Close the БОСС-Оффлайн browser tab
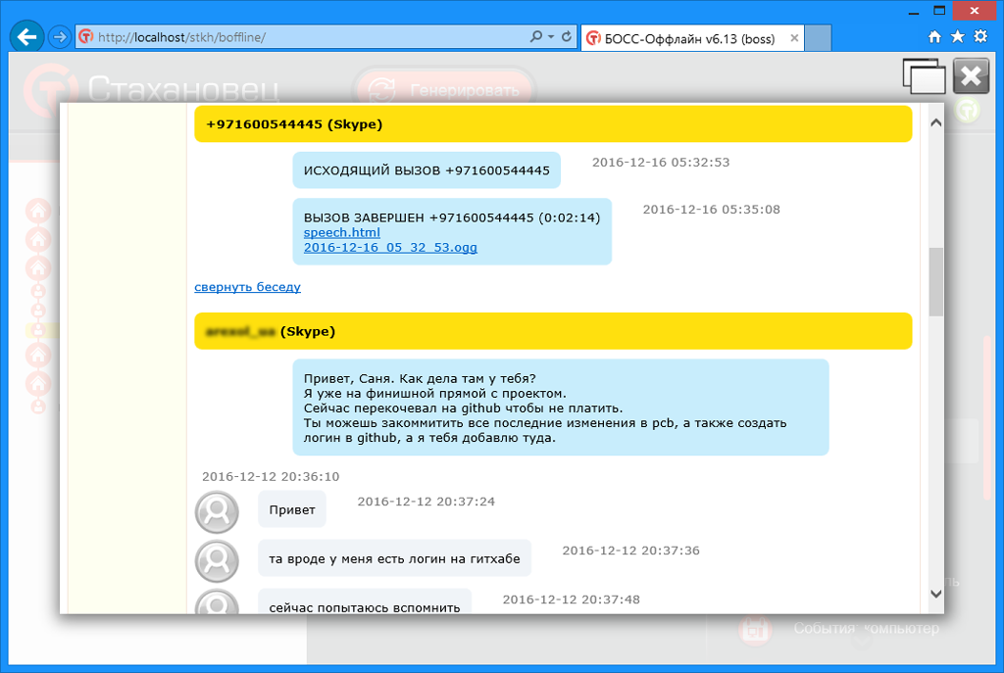This screenshot has width=1004, height=673. tap(794, 38)
